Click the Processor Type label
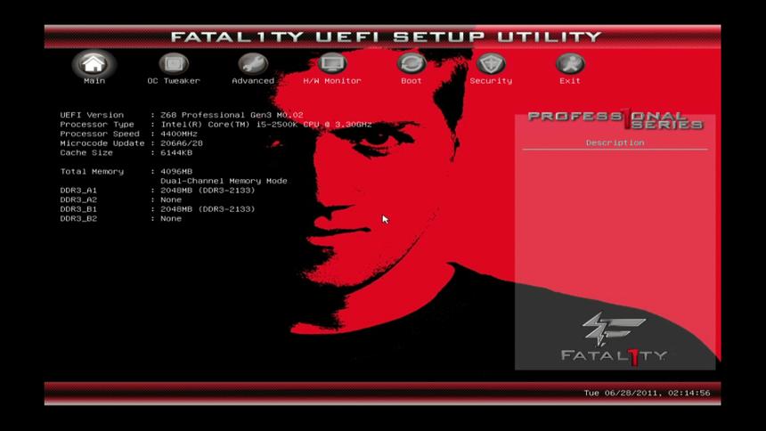Screen dimensions: 766x431 click(97, 124)
